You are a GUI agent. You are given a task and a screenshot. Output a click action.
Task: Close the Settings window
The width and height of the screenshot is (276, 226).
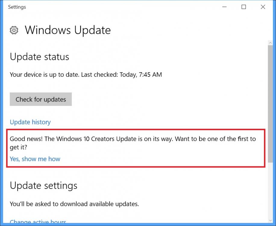[x=263, y=7]
